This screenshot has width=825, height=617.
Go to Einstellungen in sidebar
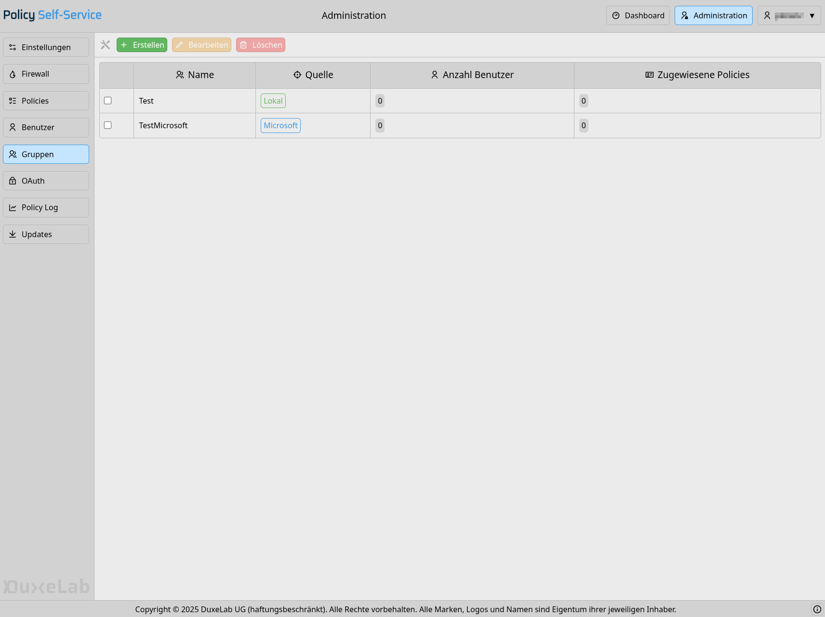(46, 47)
